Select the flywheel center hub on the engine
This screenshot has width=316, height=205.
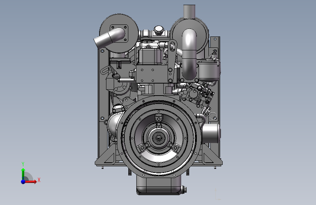[159, 138]
